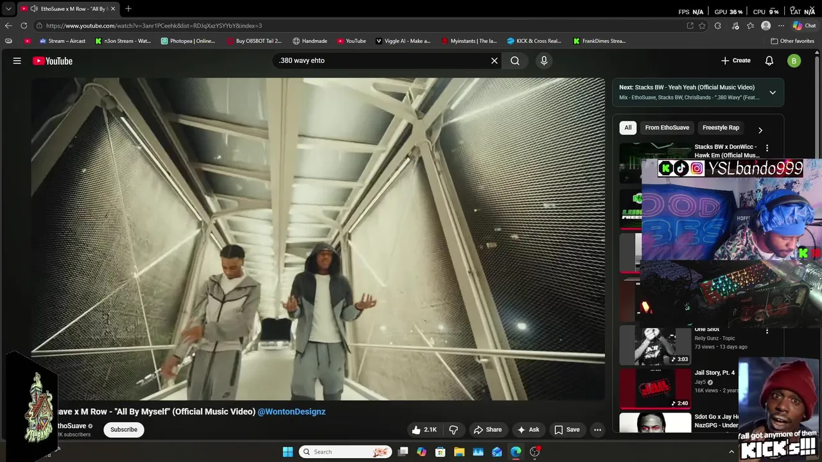
Task: Switch to Microsoft Edge on taskbar
Action: pos(516,452)
